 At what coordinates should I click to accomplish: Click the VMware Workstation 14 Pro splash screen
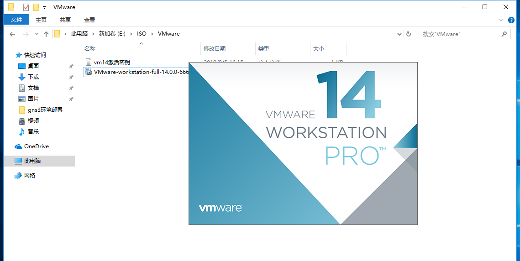point(303,143)
